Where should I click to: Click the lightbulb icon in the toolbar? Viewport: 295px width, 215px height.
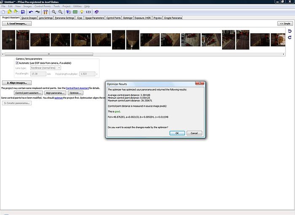pos(82,12)
